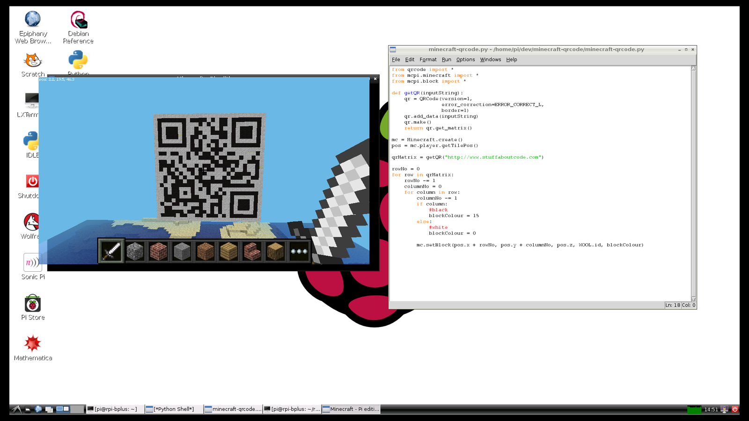Click the iconify all windows taskbar icon
The width and height of the screenshot is (749, 421).
[49, 409]
